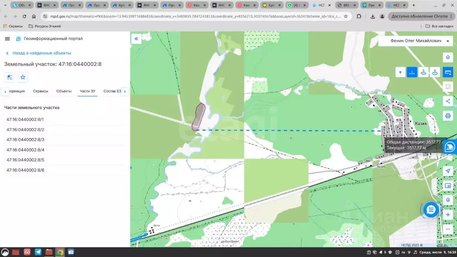Open the hamburger menu of portal

7,39
